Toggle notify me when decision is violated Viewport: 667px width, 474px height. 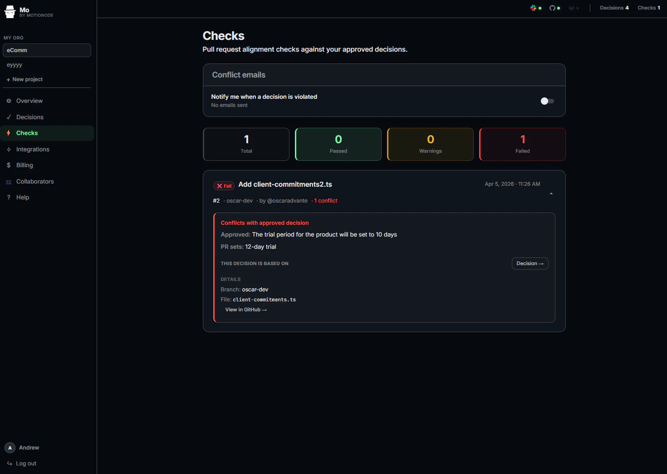[547, 101]
